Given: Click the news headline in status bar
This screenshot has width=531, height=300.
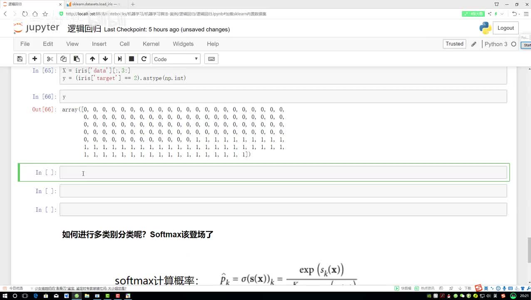Looking at the screenshot, I should point(80,288).
